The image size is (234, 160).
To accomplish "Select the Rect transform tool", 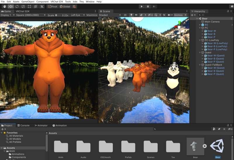I will click(x=30, y=6).
